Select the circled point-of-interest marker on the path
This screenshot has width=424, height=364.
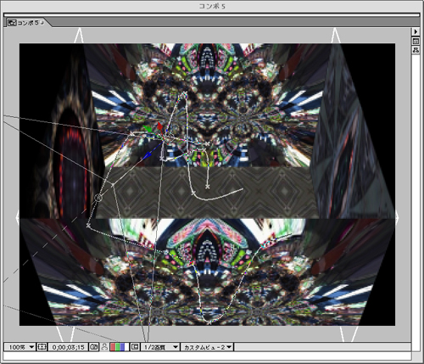pyautogui.click(x=98, y=198)
